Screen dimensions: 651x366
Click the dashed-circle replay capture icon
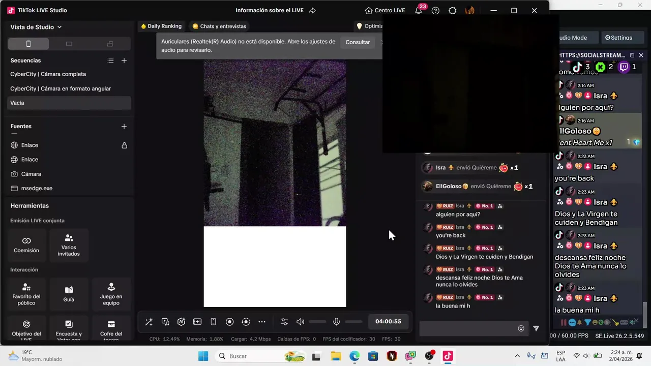(x=246, y=322)
